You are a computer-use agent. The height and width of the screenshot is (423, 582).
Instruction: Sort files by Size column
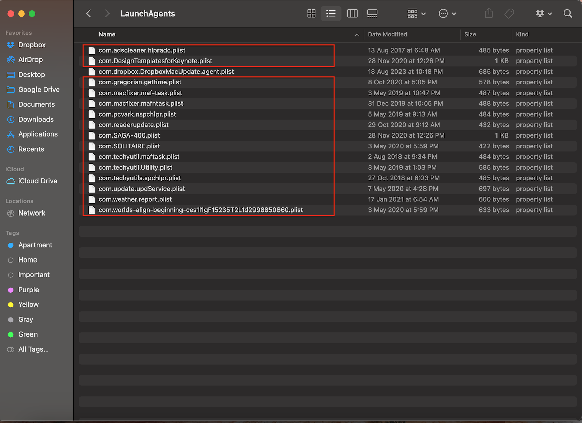pos(470,34)
